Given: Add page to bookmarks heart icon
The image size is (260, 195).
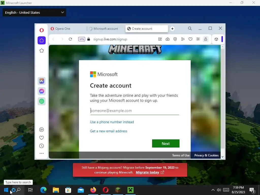Looking at the screenshot, I should [x=190, y=39].
